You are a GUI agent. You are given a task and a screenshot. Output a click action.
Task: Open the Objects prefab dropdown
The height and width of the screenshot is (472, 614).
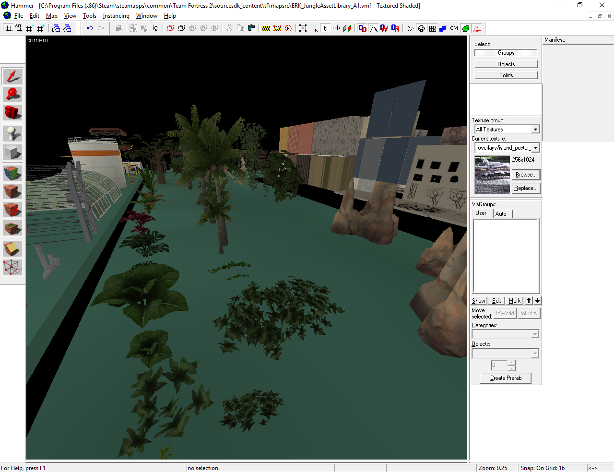click(x=506, y=354)
